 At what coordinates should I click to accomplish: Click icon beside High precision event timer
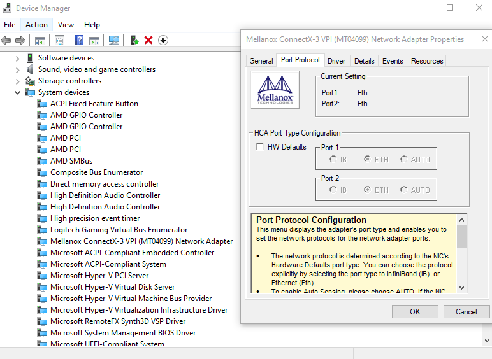pos(42,218)
